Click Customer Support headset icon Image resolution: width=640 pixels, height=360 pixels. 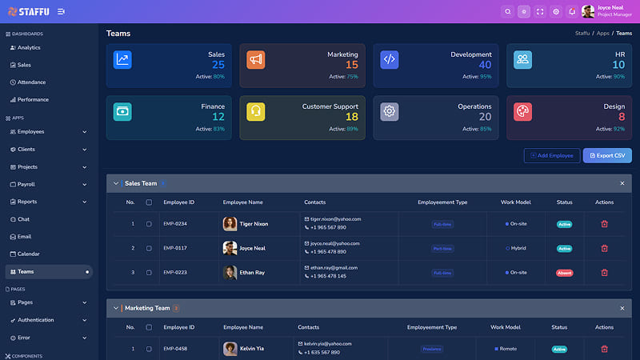[x=256, y=111]
